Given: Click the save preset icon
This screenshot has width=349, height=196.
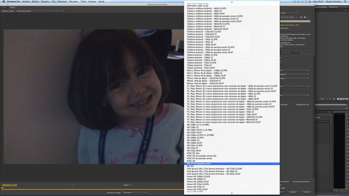Looking at the screenshot, I should pos(301,17).
